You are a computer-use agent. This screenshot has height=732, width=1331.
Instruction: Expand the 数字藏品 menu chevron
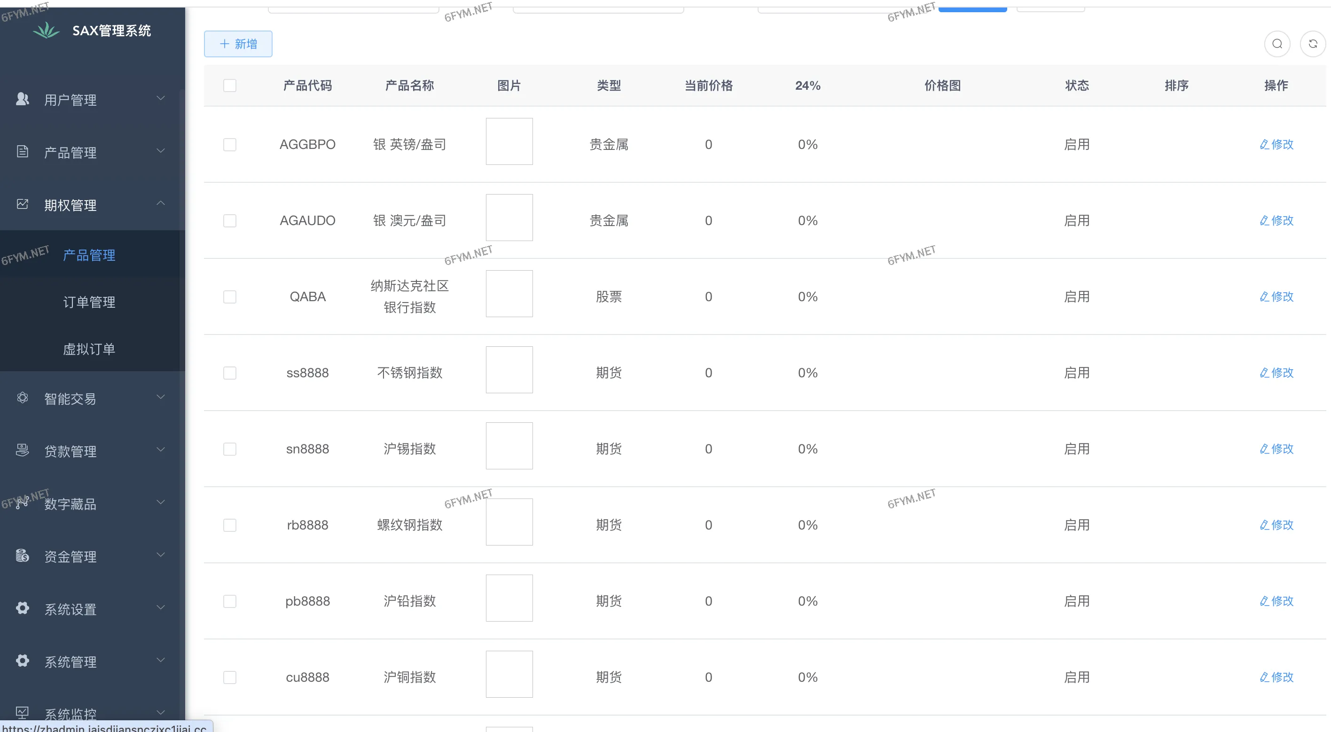(161, 502)
